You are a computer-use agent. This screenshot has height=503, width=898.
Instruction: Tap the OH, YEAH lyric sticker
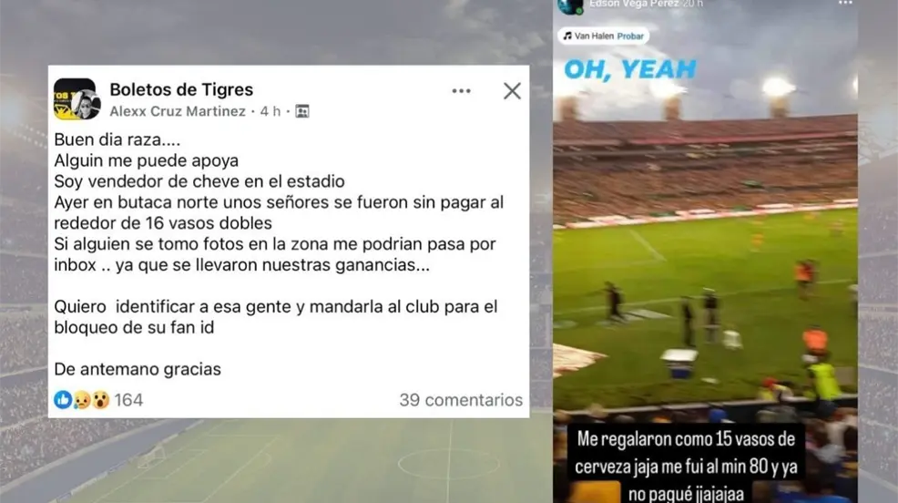(630, 69)
